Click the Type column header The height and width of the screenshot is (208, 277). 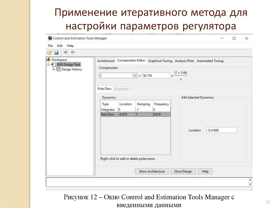109,104
